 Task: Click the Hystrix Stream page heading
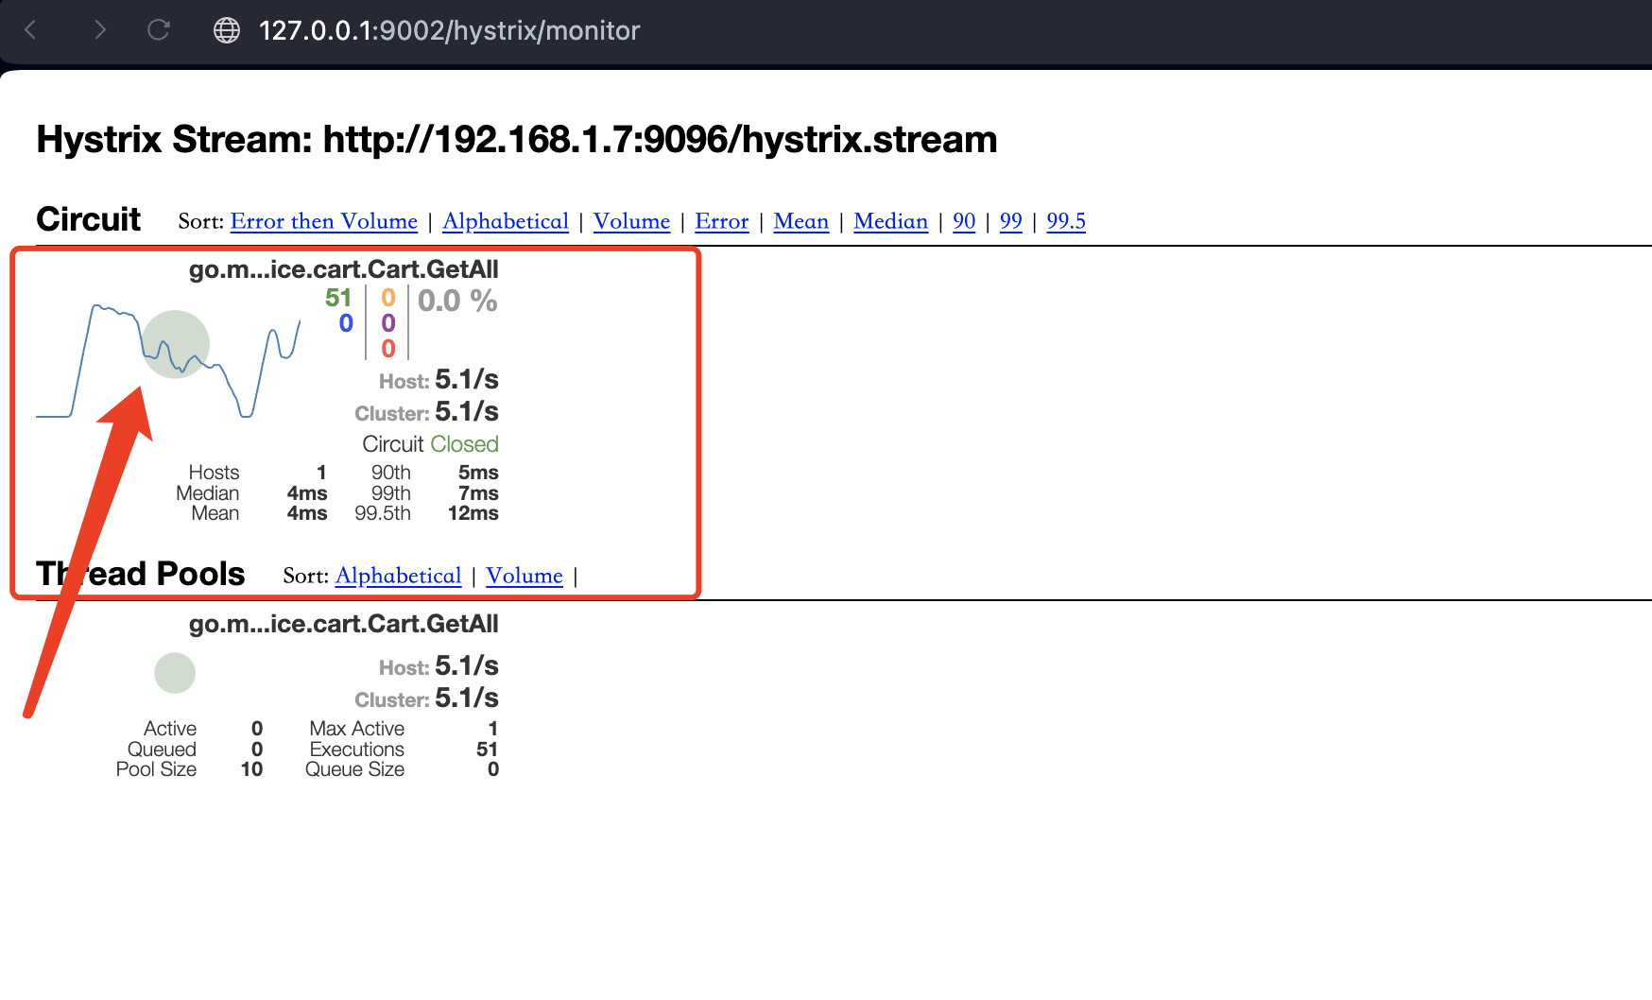[x=517, y=139]
